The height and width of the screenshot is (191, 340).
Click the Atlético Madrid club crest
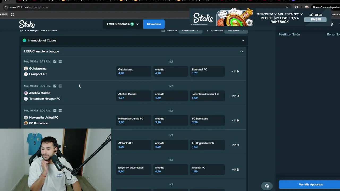[x=26, y=93]
